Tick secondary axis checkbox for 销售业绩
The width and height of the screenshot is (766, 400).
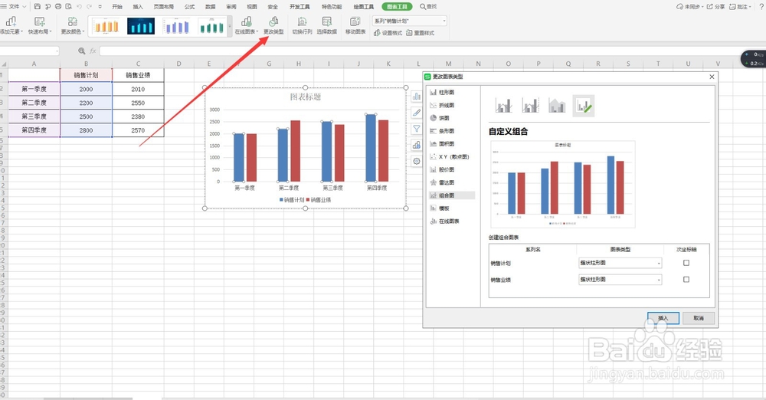(686, 280)
